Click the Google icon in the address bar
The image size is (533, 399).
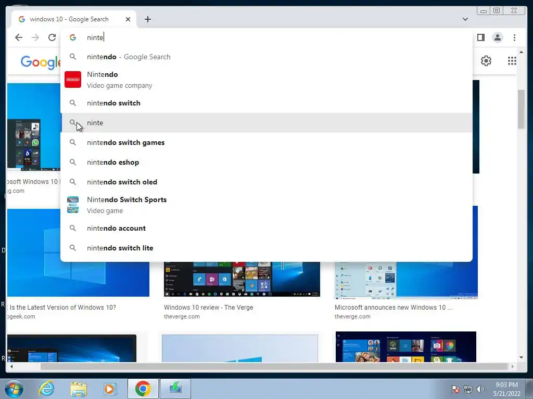[73, 37]
